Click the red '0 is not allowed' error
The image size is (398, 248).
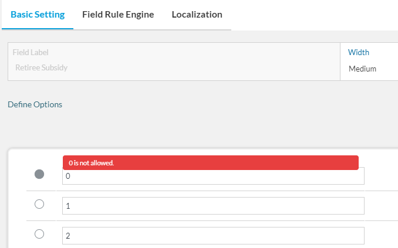tap(211, 163)
